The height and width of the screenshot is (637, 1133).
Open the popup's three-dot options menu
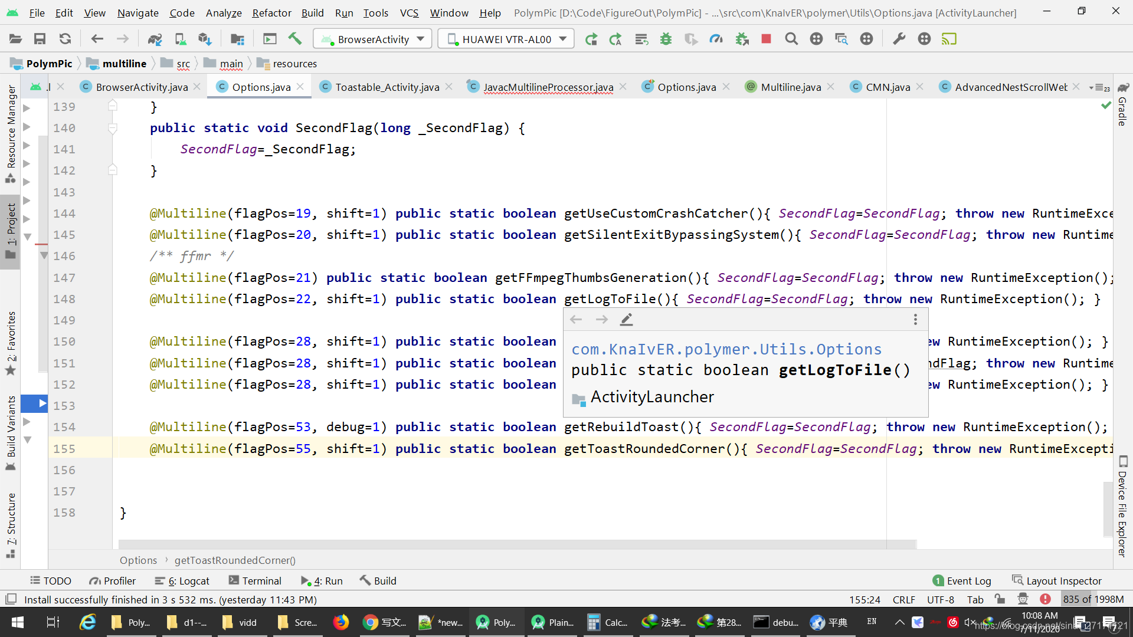tap(915, 320)
